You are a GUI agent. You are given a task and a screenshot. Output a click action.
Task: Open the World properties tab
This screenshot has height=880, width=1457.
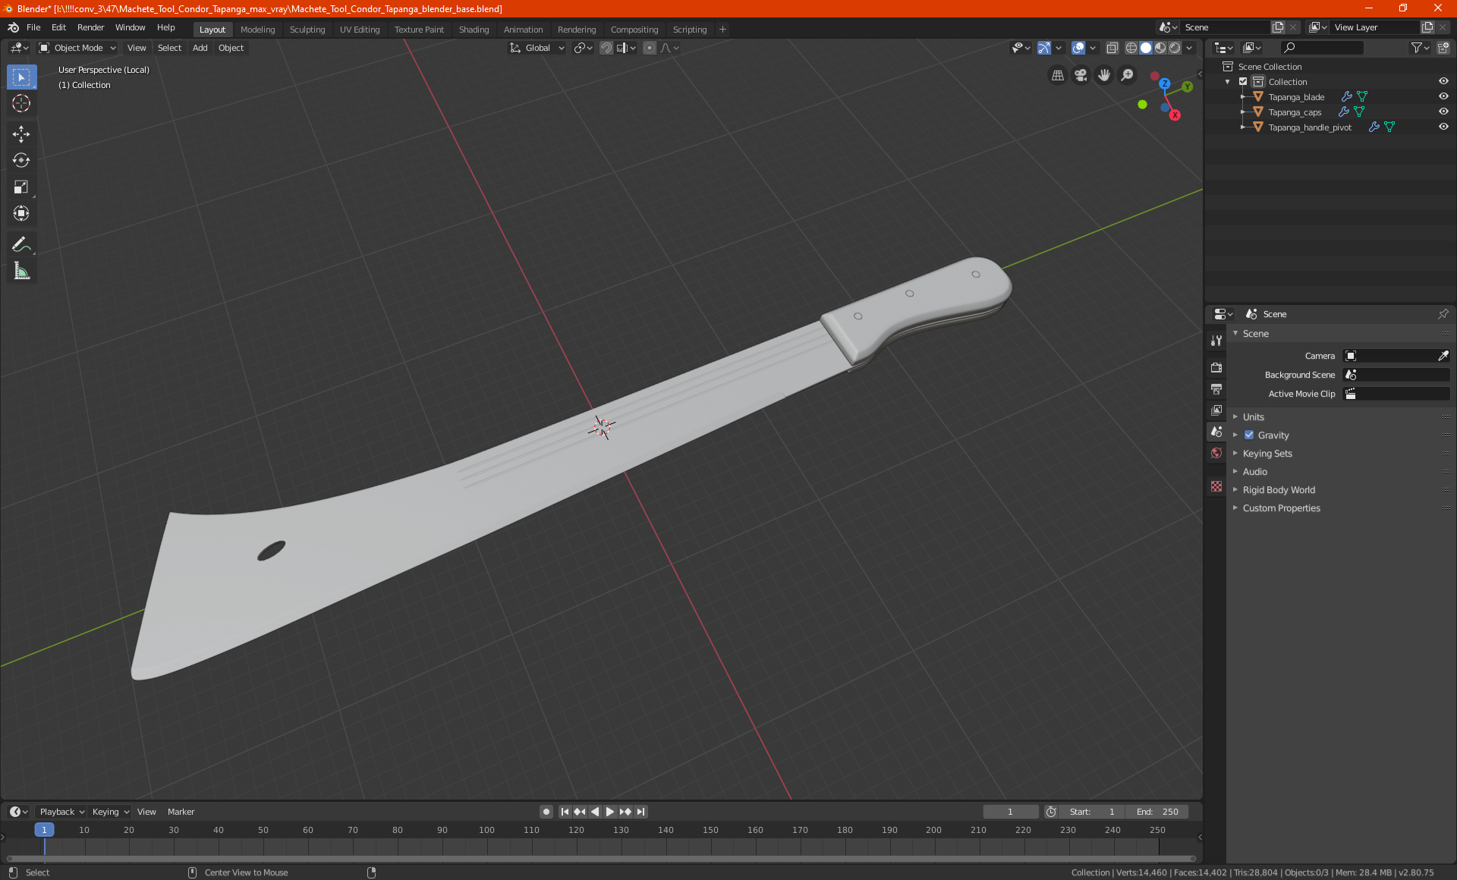coord(1216,453)
